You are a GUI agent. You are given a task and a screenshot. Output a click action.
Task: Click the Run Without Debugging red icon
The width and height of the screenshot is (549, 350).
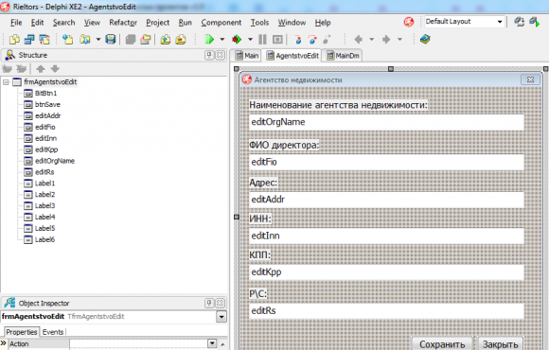tap(237, 39)
